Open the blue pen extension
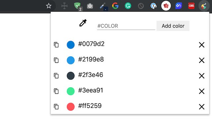 click(103, 7)
